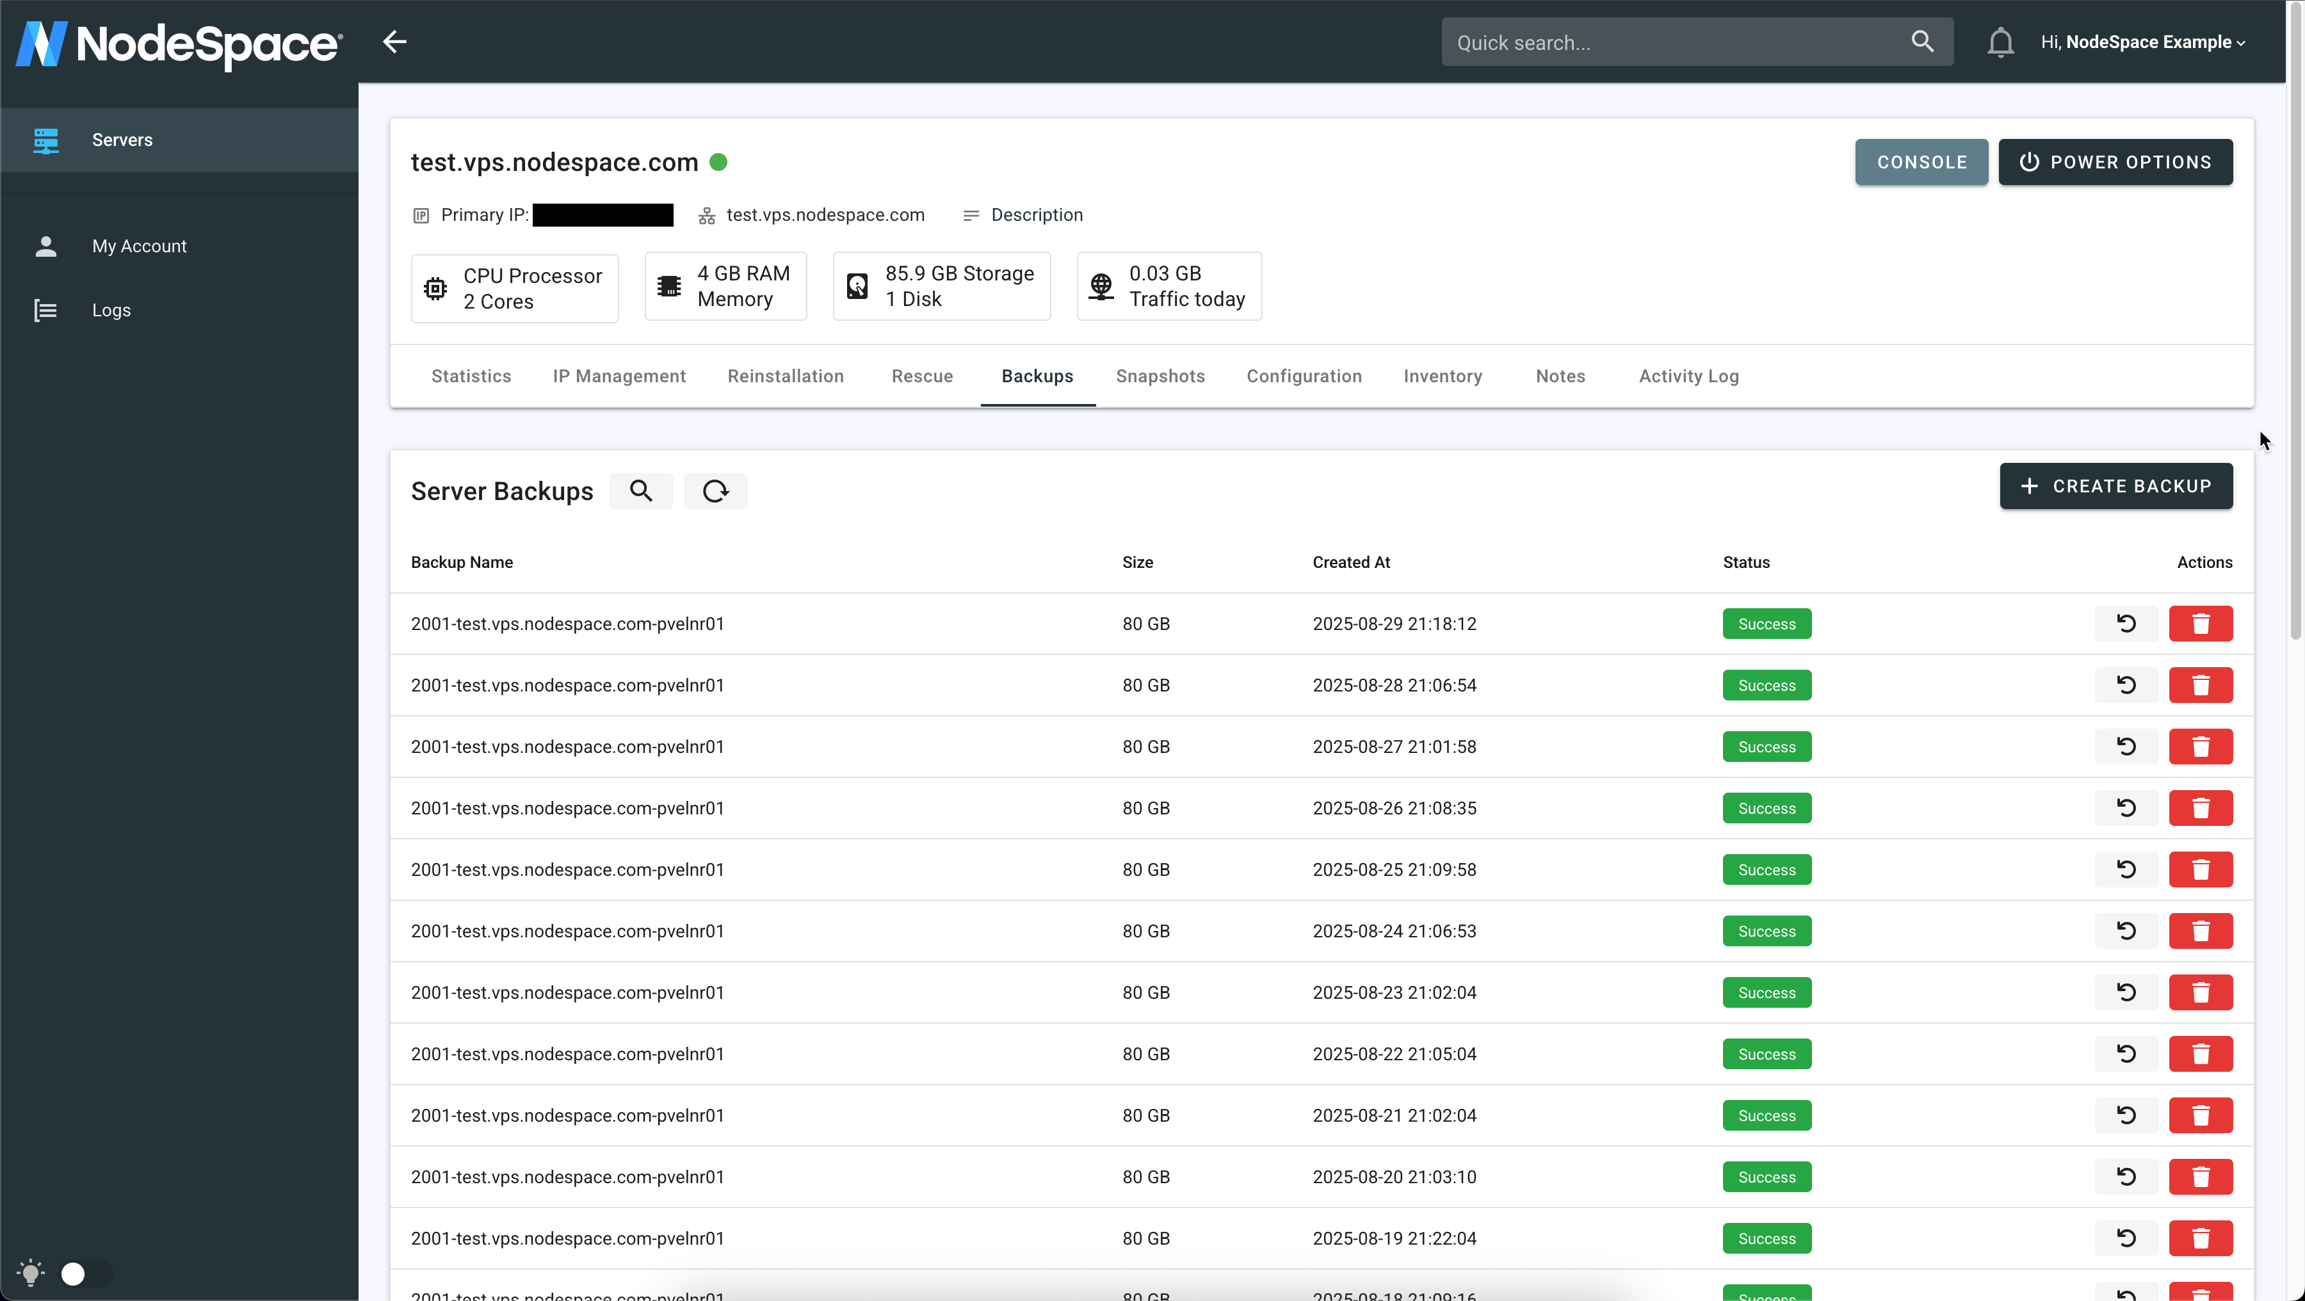Restore the 2025-08-25 21:09:58 backup
2305x1301 pixels.
pyautogui.click(x=2126, y=869)
